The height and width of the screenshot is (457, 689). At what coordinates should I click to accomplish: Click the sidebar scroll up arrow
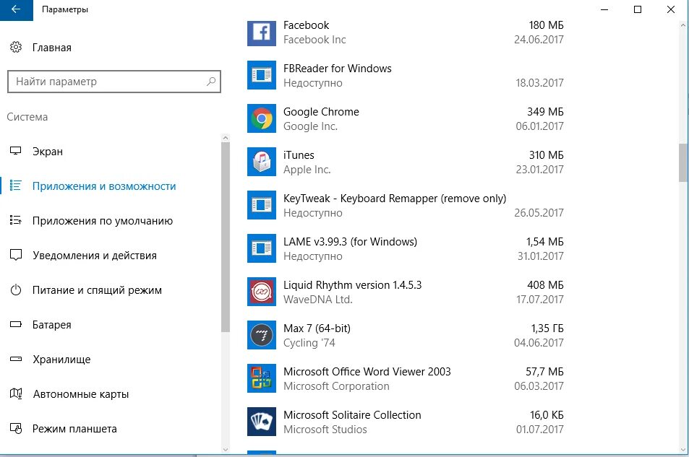(x=226, y=138)
